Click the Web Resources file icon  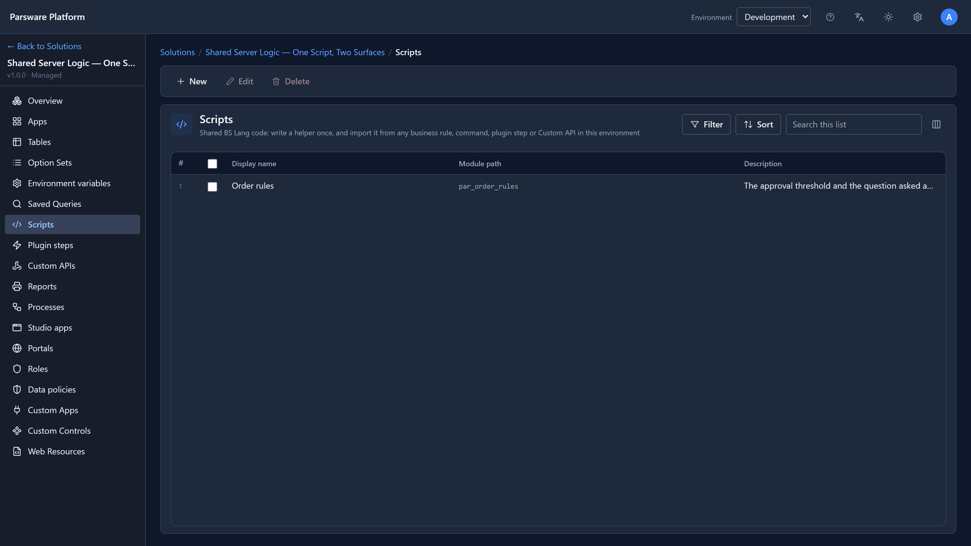coord(17,451)
